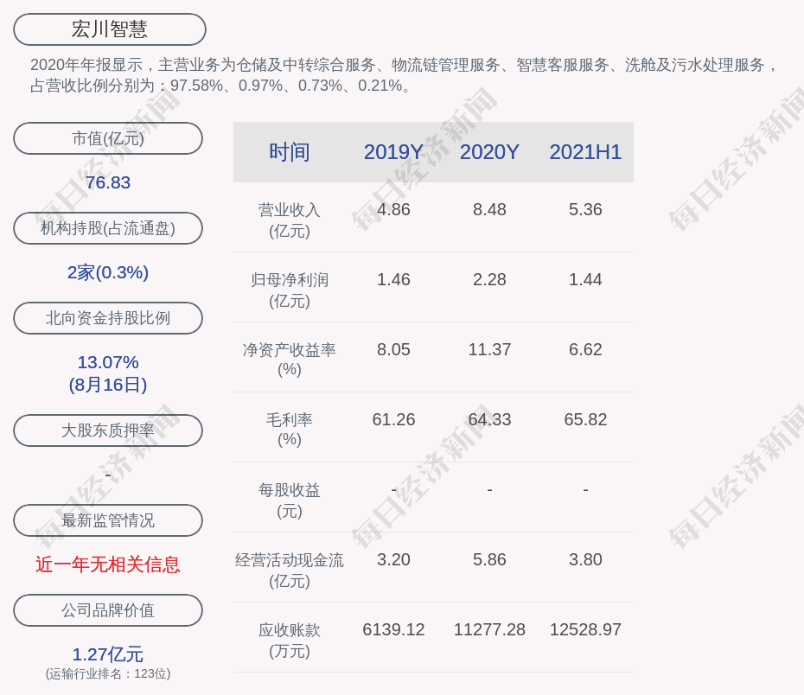This screenshot has height=695, width=804.
Task: Click the gross margin value 64.33
Action: [x=489, y=420]
